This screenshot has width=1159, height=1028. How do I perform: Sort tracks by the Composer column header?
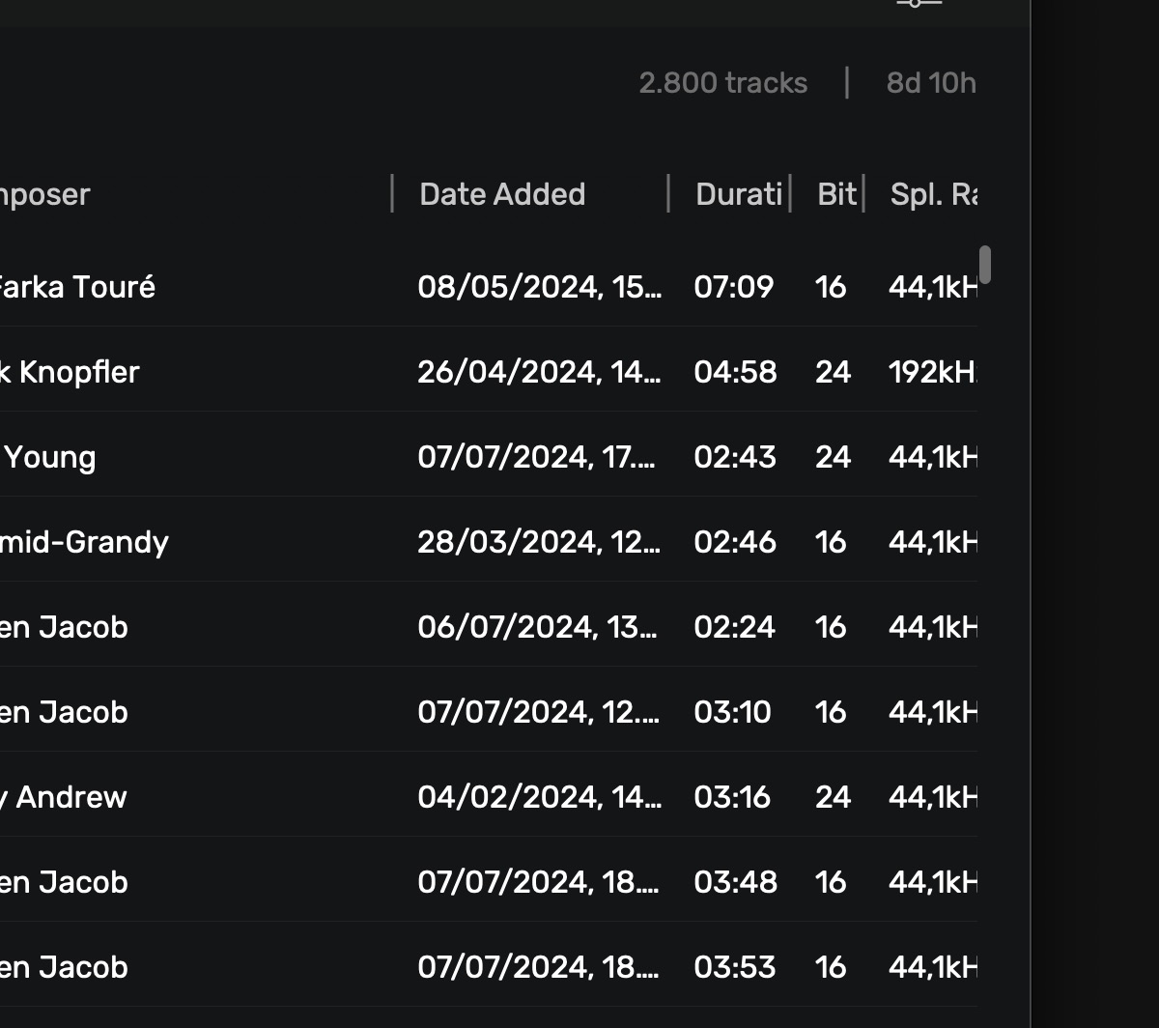pyautogui.click(x=44, y=194)
